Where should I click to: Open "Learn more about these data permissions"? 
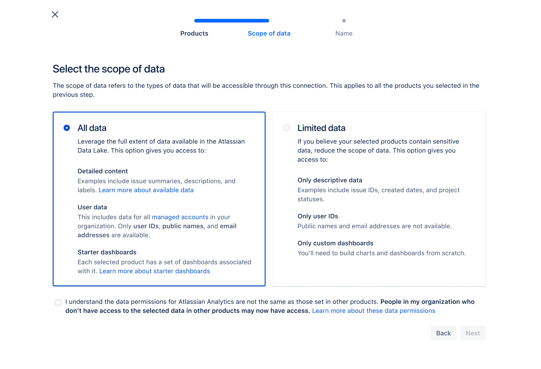[x=373, y=311]
